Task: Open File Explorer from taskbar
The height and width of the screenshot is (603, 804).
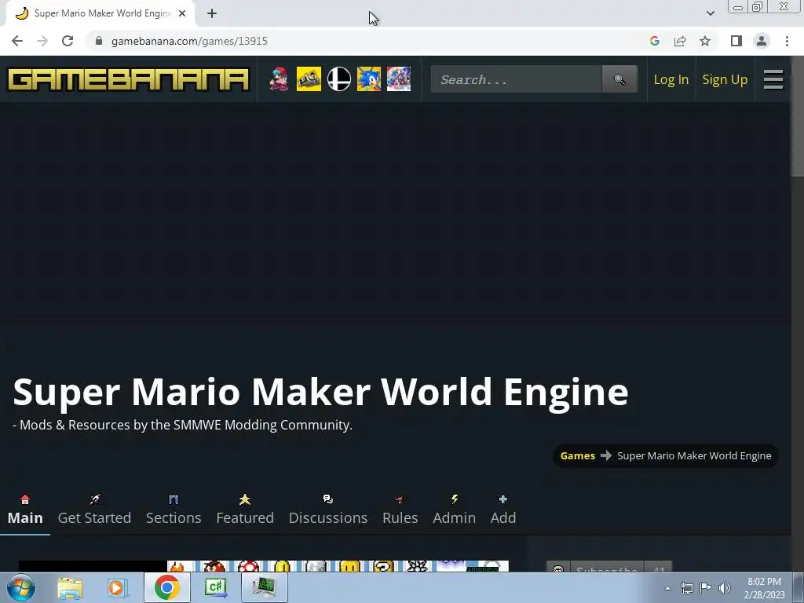Action: 70,587
